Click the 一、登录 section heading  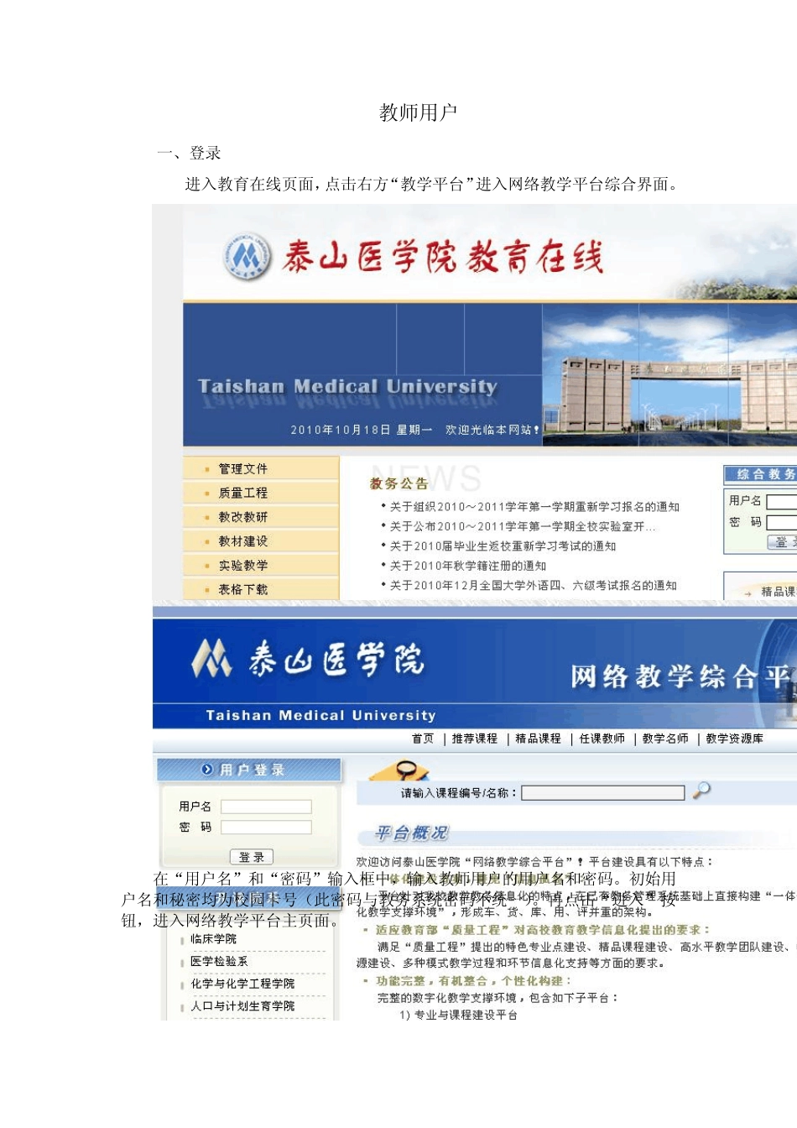(x=189, y=153)
